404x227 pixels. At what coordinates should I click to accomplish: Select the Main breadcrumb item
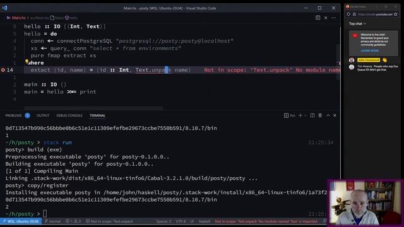57,18
